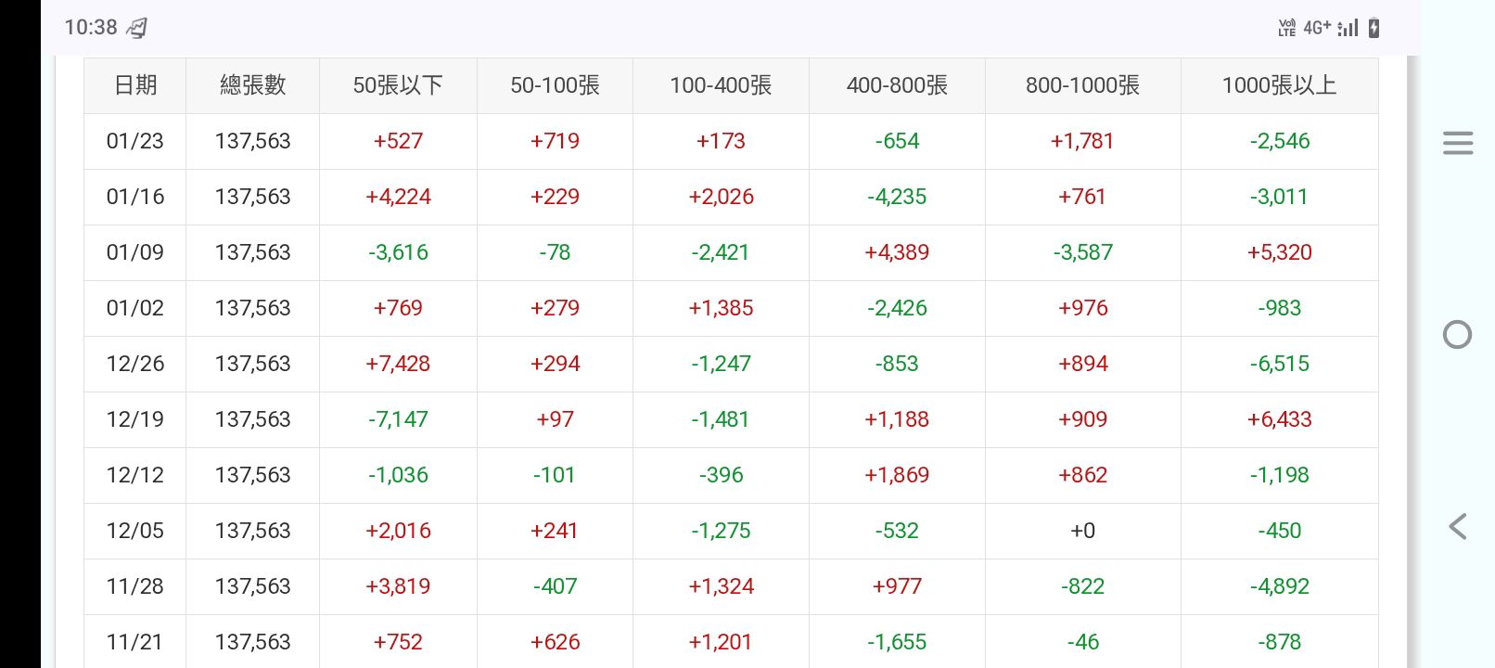
Task: Tap +7,428 value in the 12/26 row
Action: (398, 364)
